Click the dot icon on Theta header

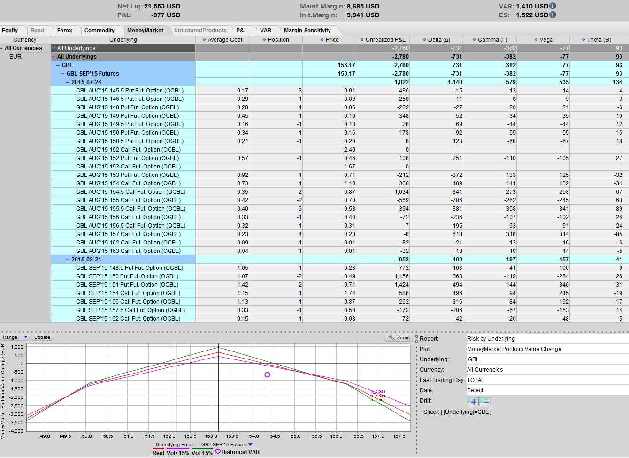tap(583, 40)
